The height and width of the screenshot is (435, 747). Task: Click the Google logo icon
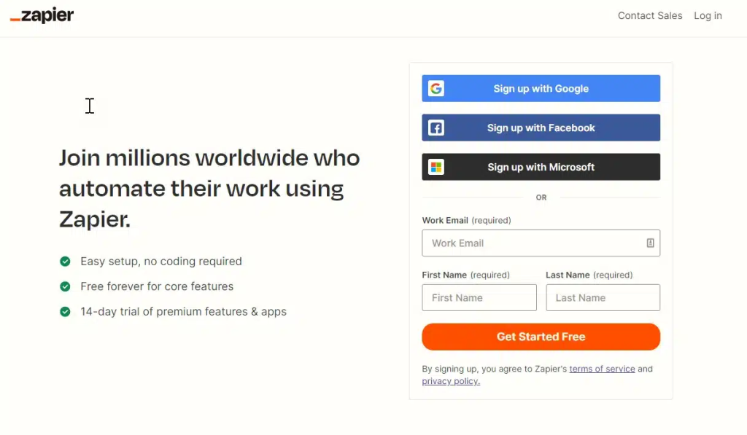[436, 89]
